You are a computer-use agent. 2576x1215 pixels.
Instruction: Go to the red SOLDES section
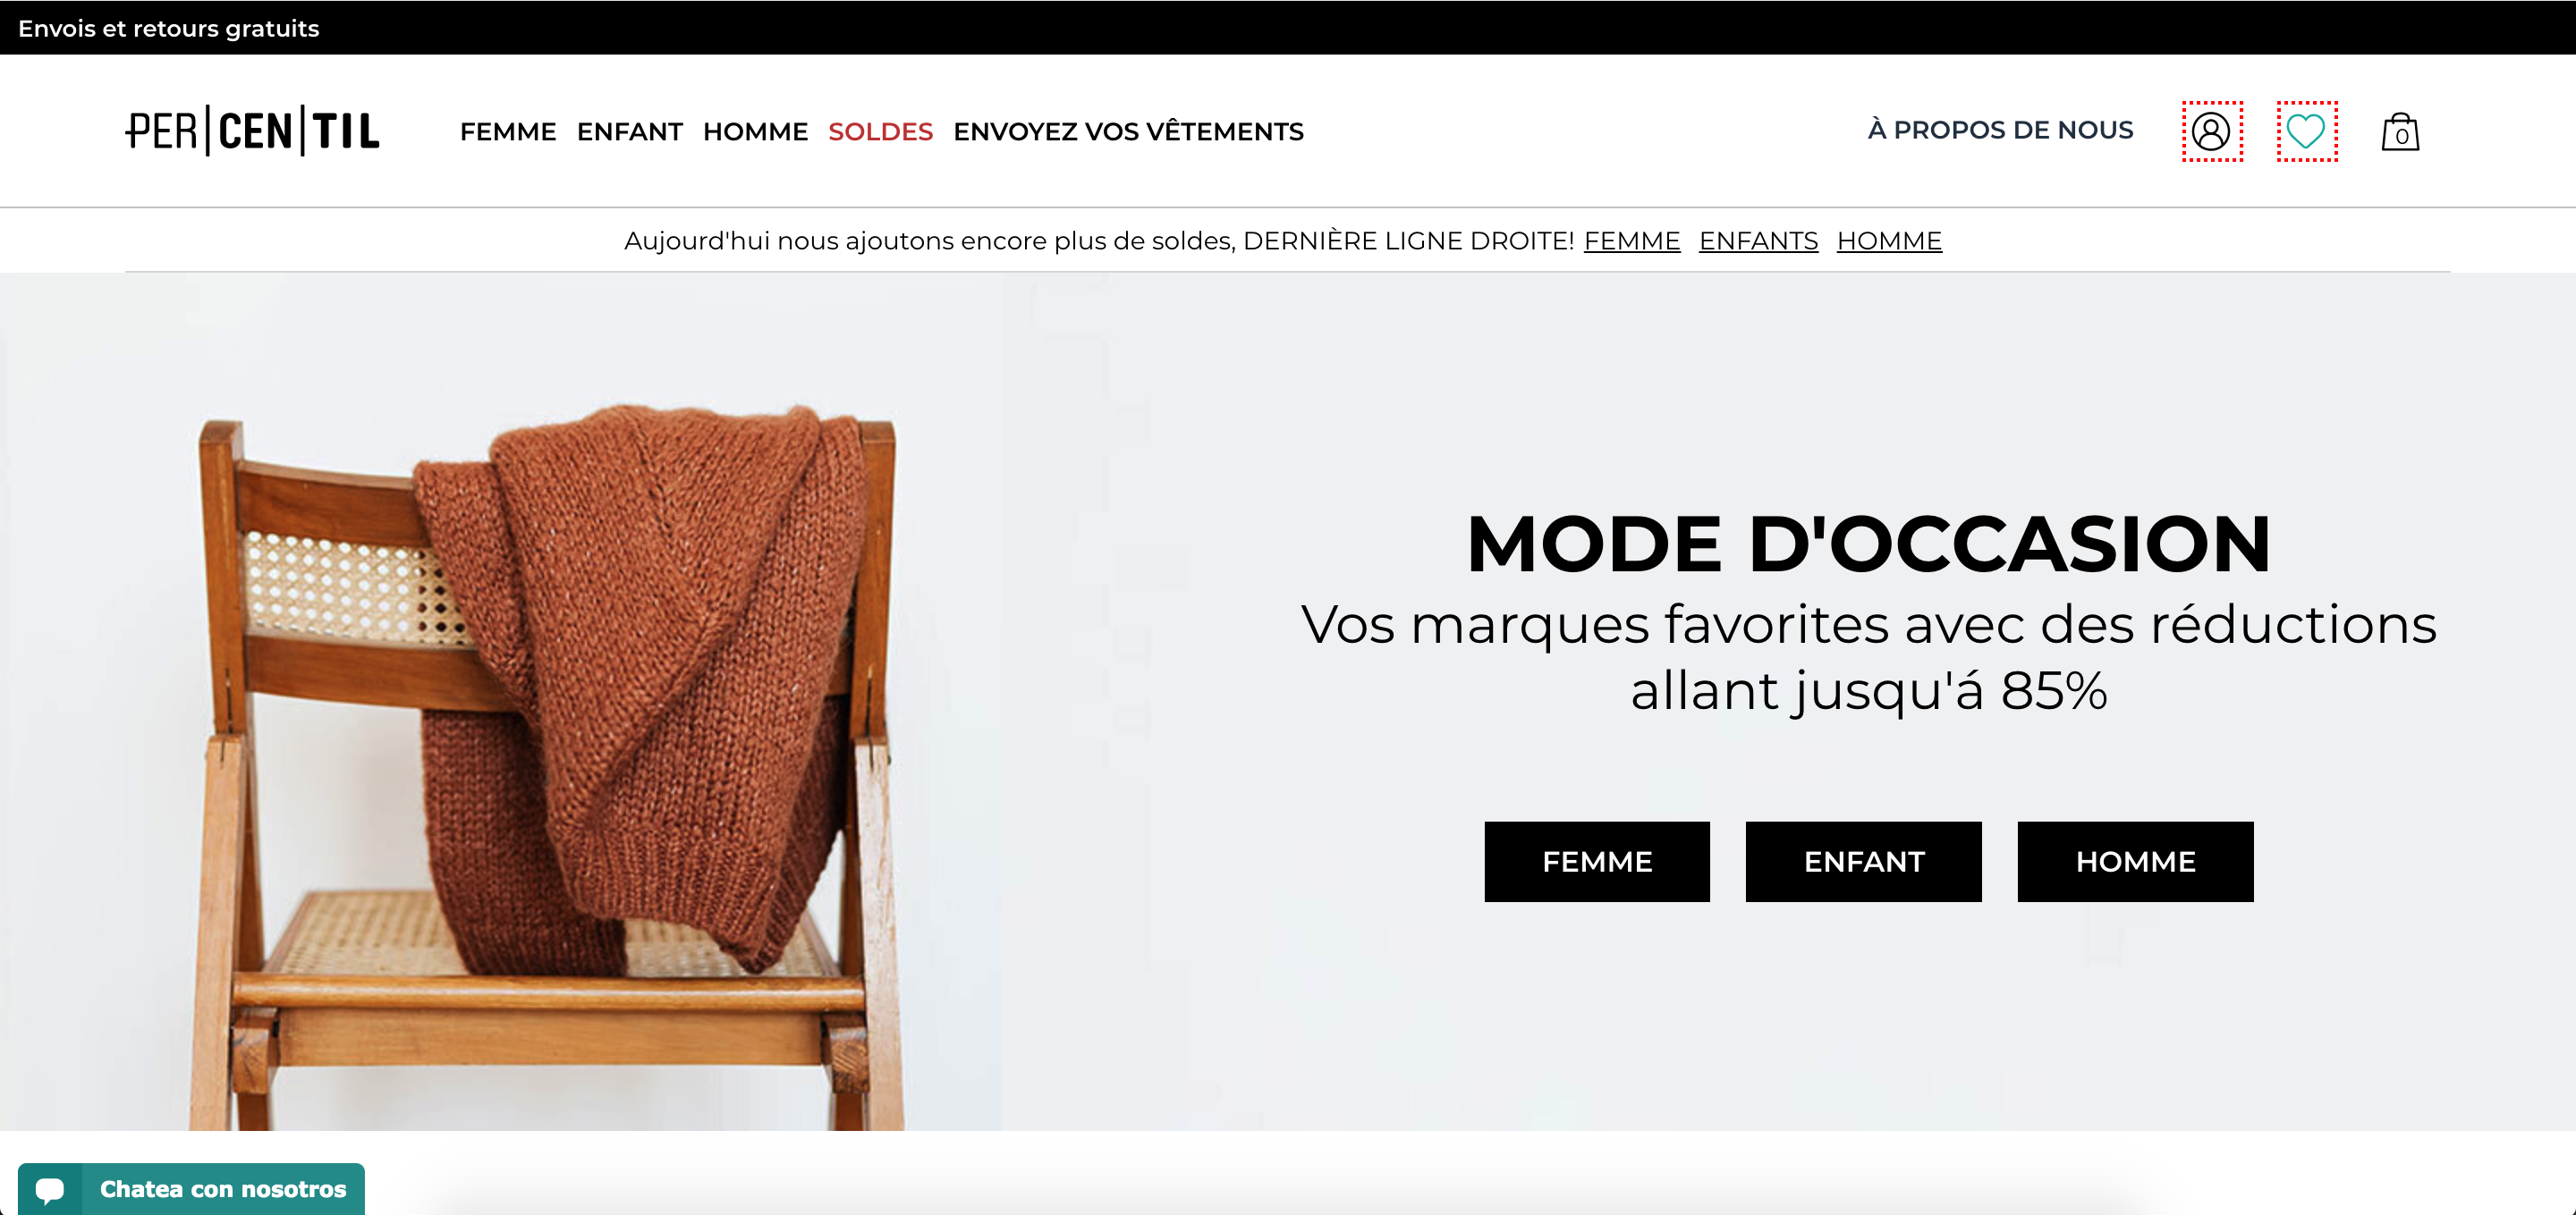[x=880, y=132]
